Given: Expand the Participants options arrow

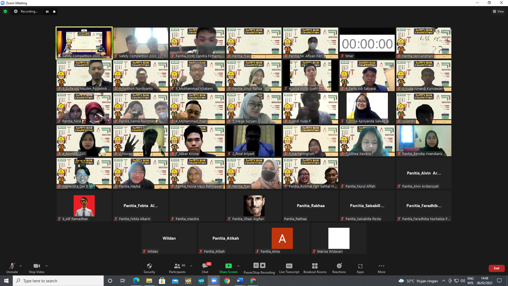Looking at the screenshot, I should (x=191, y=266).
